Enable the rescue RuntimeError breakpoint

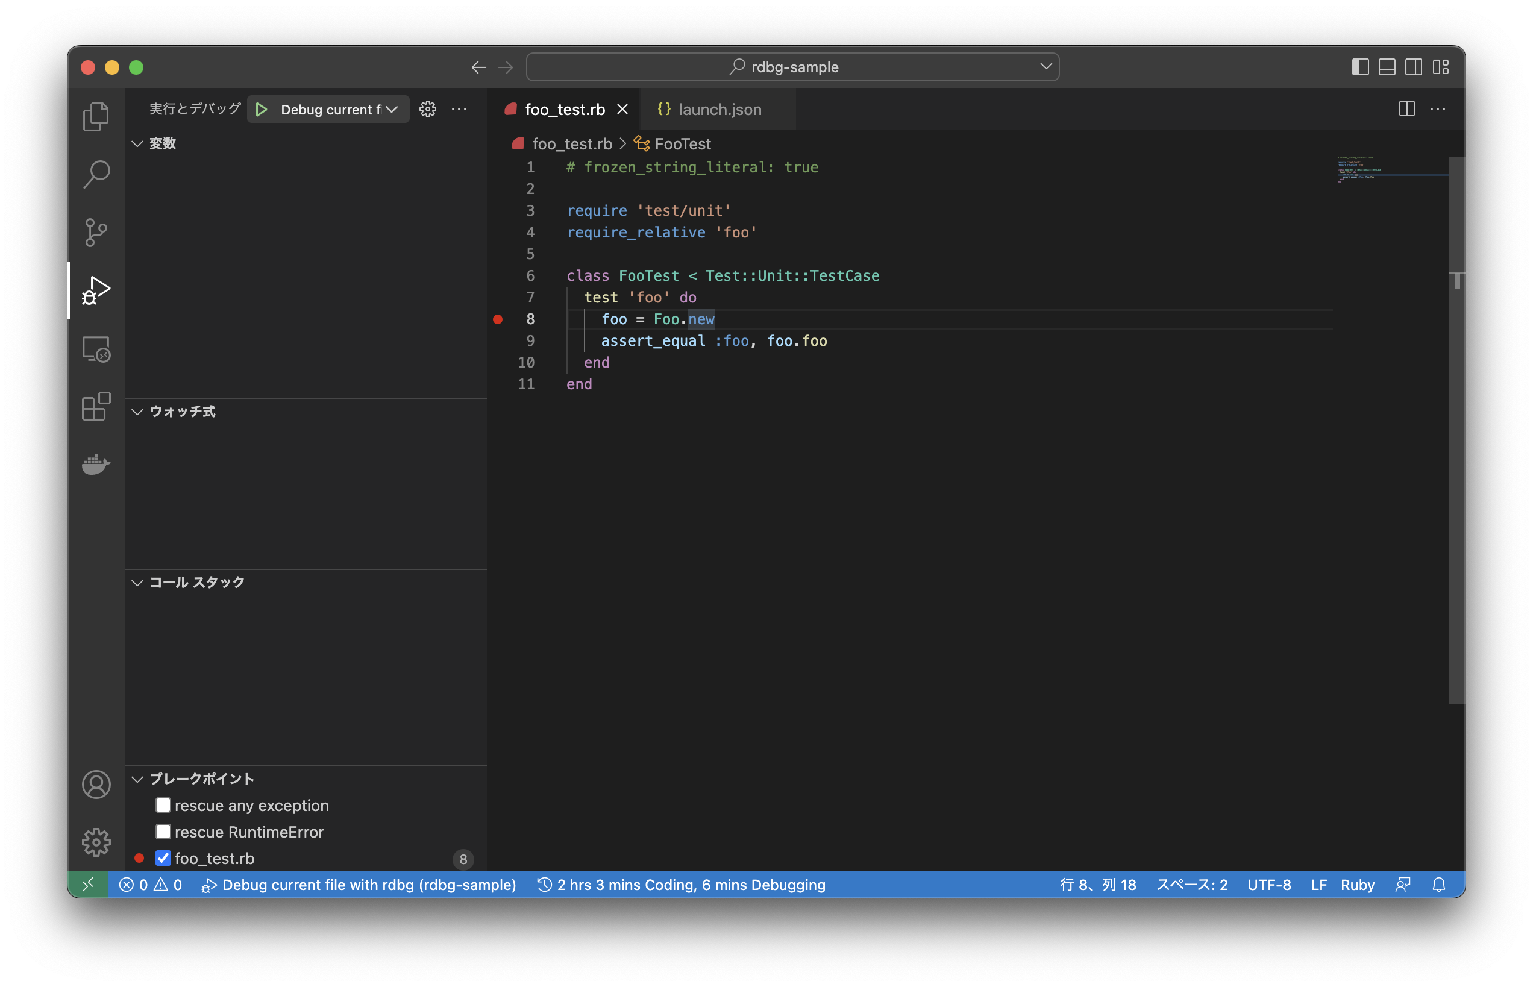[163, 832]
